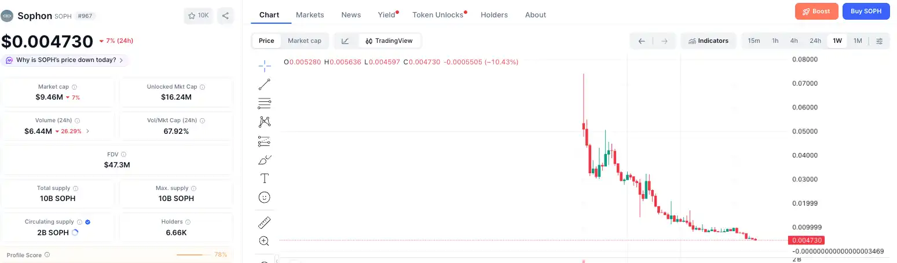The width and height of the screenshot is (897, 263).
Task: Set chart interval to 4h
Action: coord(794,41)
